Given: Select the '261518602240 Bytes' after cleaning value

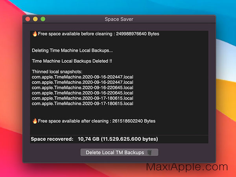Looking at the screenshot, I should tap(134, 121).
